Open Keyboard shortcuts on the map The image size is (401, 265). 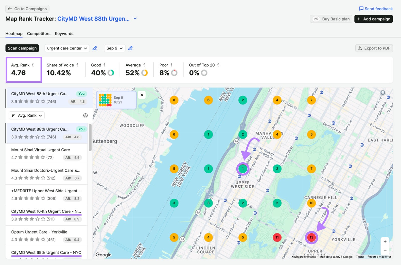304,257
